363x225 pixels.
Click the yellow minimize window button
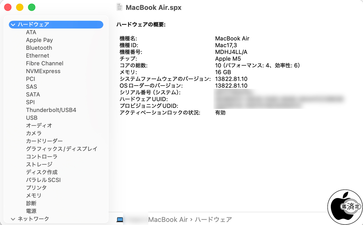(20, 8)
